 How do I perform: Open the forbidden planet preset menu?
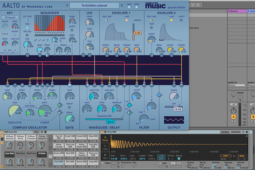pyautogui.click(x=94, y=5)
